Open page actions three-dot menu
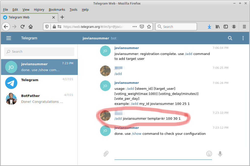This screenshot has height=166, width=250. 135,27
